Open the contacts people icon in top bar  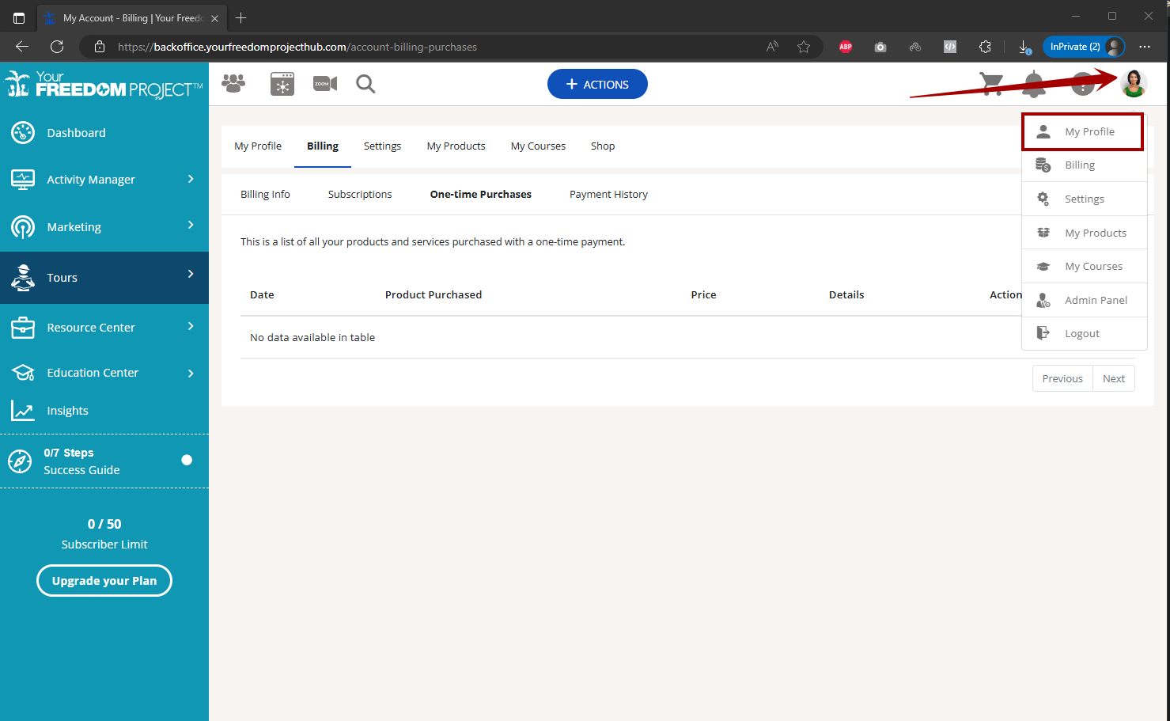click(233, 83)
